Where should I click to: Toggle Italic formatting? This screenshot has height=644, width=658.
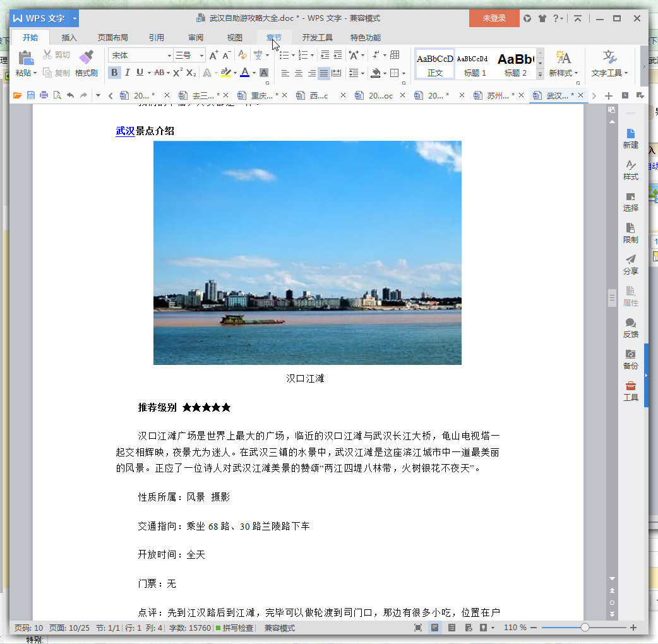coord(127,73)
